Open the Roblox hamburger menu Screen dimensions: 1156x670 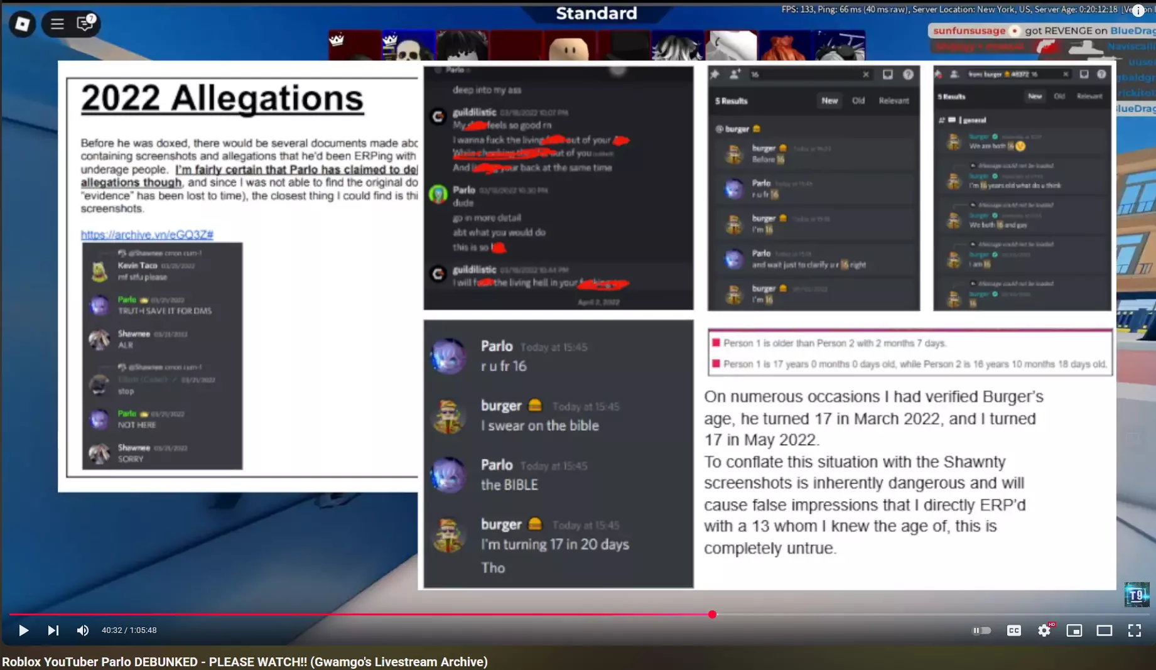point(57,24)
